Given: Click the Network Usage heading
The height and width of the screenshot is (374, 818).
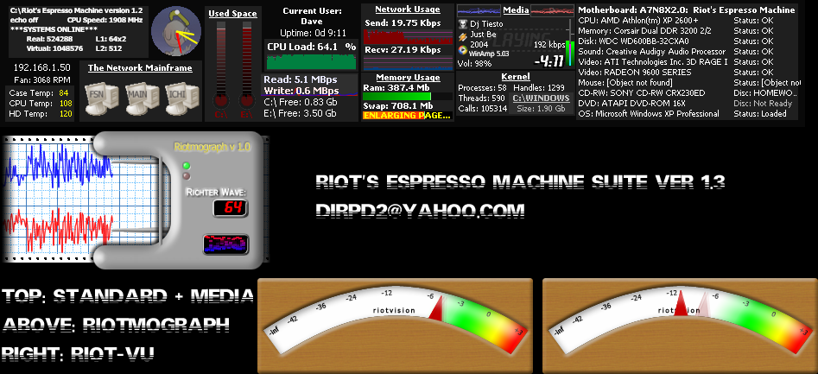Looking at the screenshot, I should point(408,9).
